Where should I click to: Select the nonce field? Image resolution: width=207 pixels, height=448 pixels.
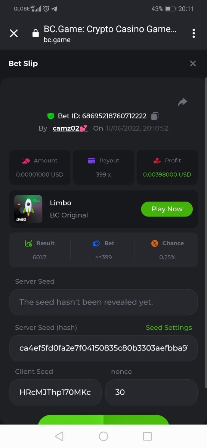(x=151, y=392)
